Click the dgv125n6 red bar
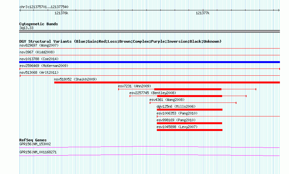Screen dimensions: 289x174 [190, 110]
